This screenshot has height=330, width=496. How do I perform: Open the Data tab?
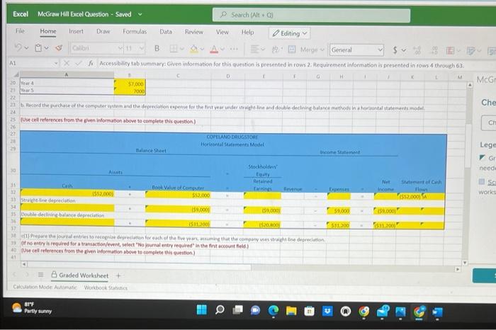(165, 32)
